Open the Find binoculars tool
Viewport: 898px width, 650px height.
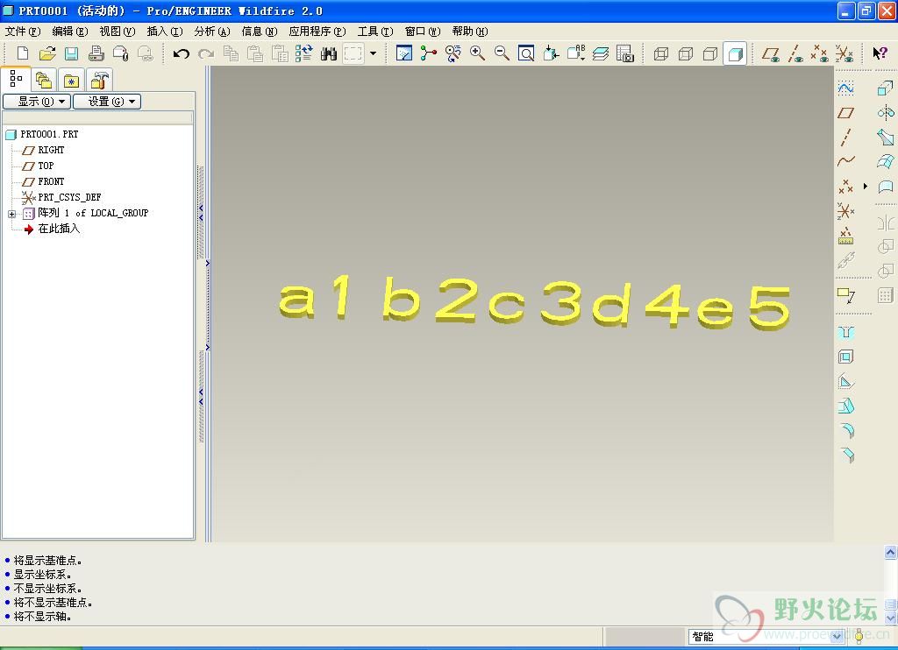point(329,53)
